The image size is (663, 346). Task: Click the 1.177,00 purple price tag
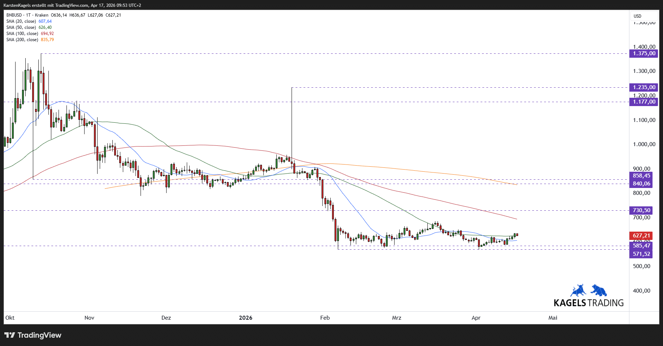(643, 102)
